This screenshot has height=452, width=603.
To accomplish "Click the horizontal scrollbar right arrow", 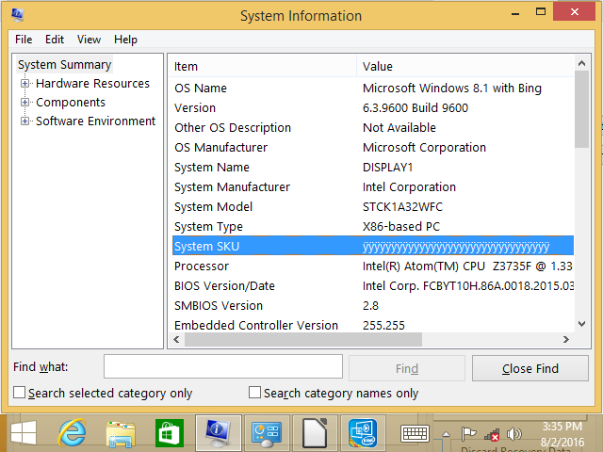I will [x=565, y=339].
